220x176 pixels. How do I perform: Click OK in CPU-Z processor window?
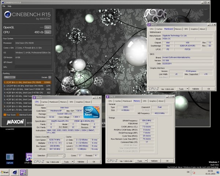(x=94, y=162)
